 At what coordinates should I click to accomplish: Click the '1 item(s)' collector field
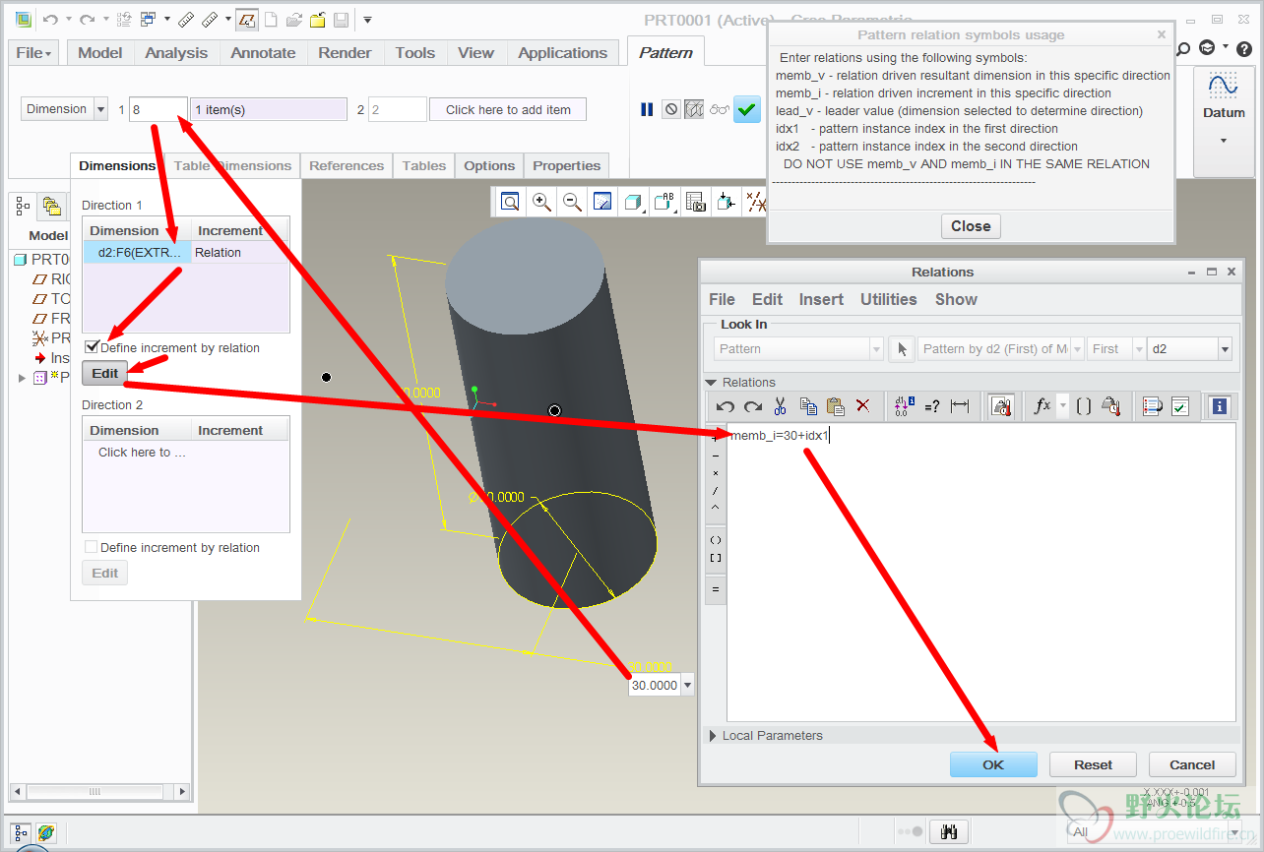269,109
